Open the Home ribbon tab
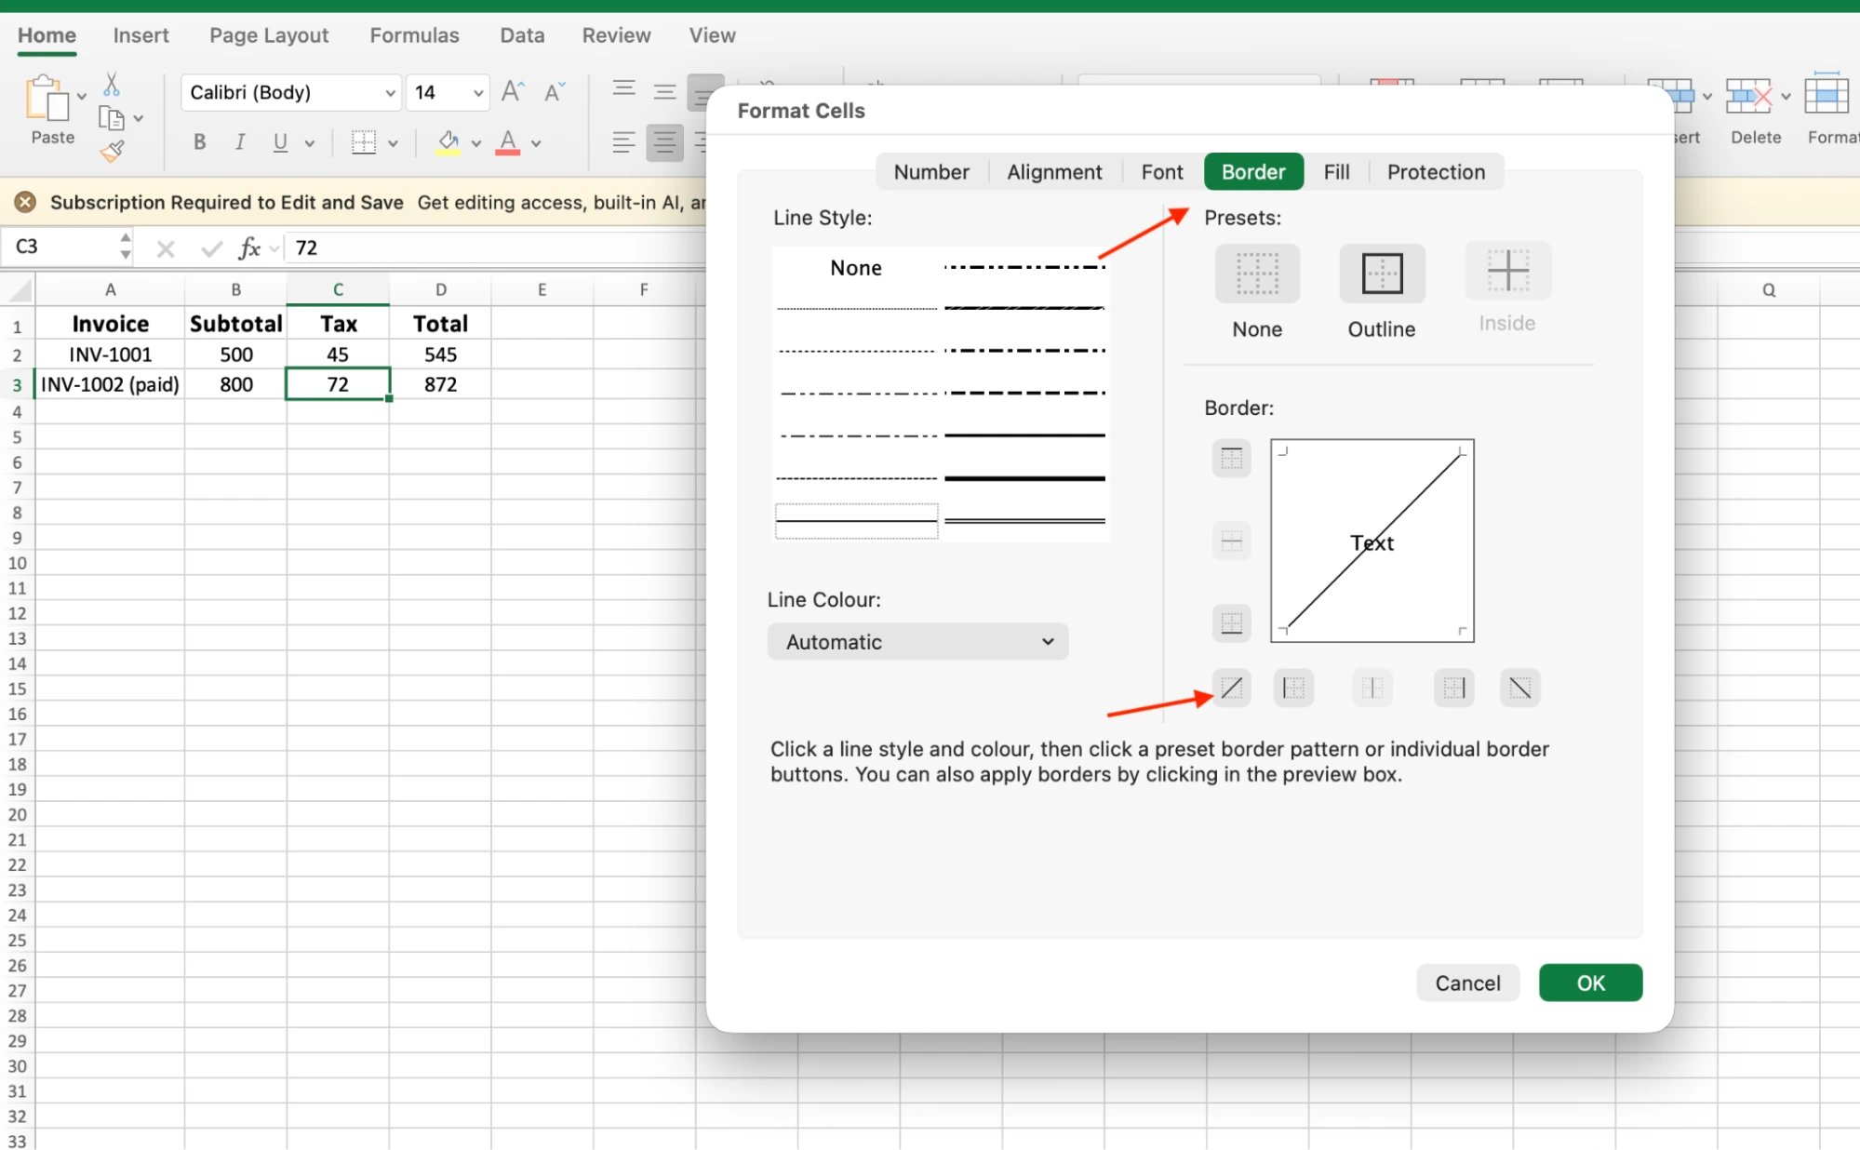 pyautogui.click(x=47, y=35)
